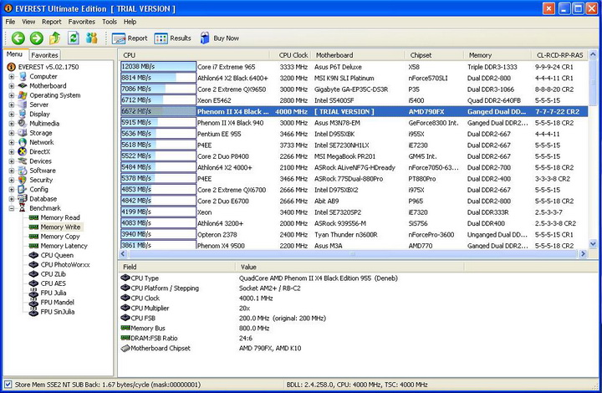Select the FPU Mandel benchmark icon
The width and height of the screenshot is (602, 393).
[33, 302]
